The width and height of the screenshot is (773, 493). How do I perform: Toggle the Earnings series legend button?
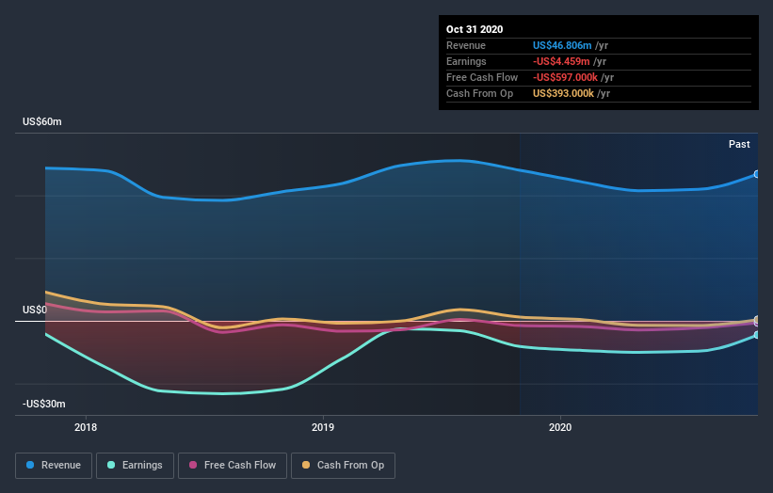tap(135, 466)
